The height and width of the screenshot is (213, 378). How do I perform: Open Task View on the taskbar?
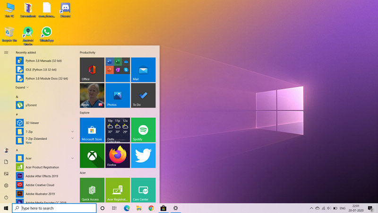tap(114, 208)
